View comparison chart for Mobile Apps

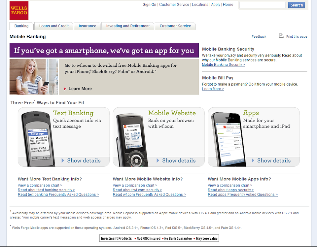pos(230,185)
